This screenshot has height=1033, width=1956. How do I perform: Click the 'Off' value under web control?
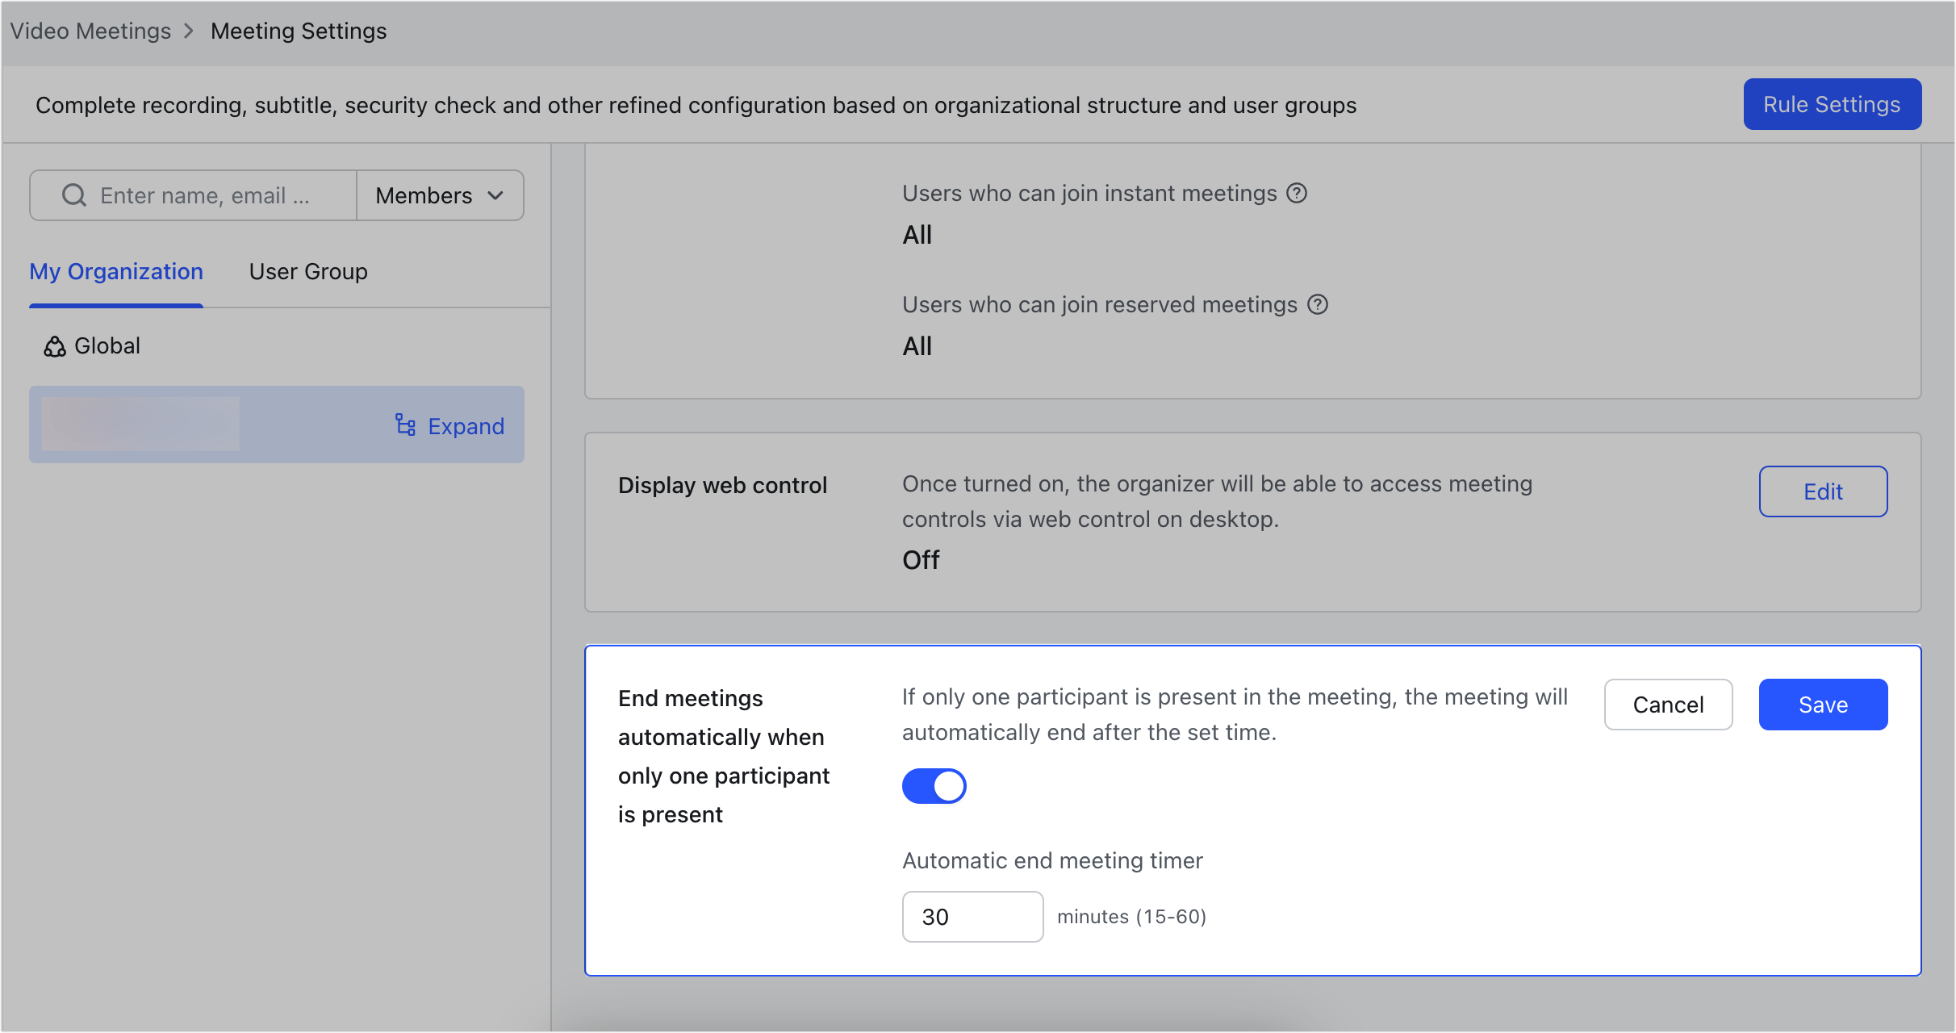(921, 560)
